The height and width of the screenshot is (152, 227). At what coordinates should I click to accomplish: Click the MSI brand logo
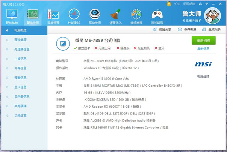click(x=203, y=64)
